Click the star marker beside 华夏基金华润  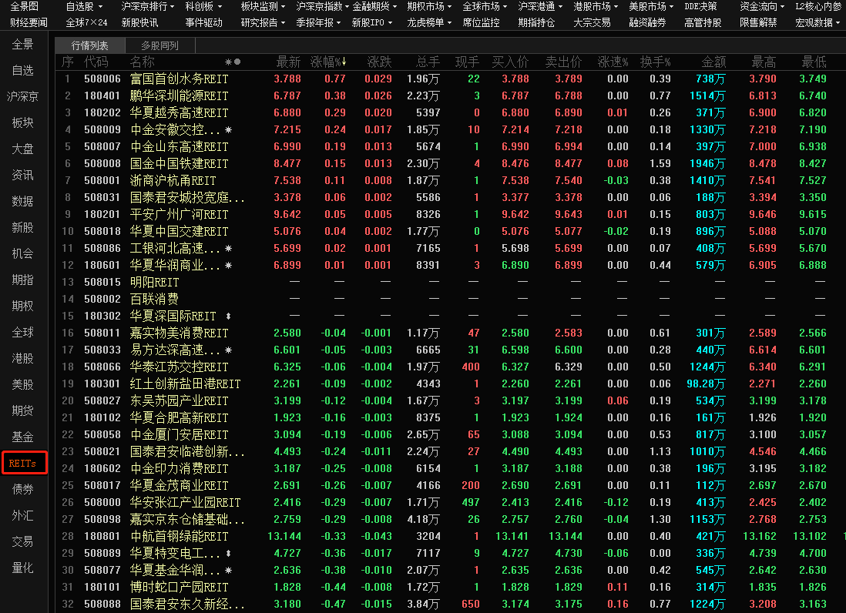pyautogui.click(x=229, y=570)
